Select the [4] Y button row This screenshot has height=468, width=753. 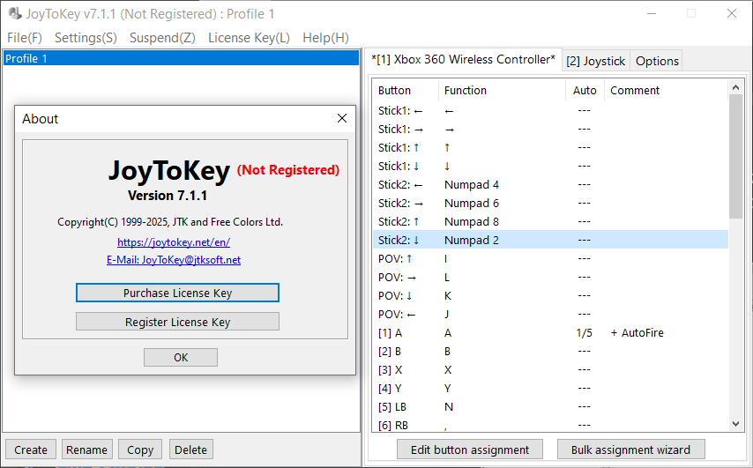(550, 388)
